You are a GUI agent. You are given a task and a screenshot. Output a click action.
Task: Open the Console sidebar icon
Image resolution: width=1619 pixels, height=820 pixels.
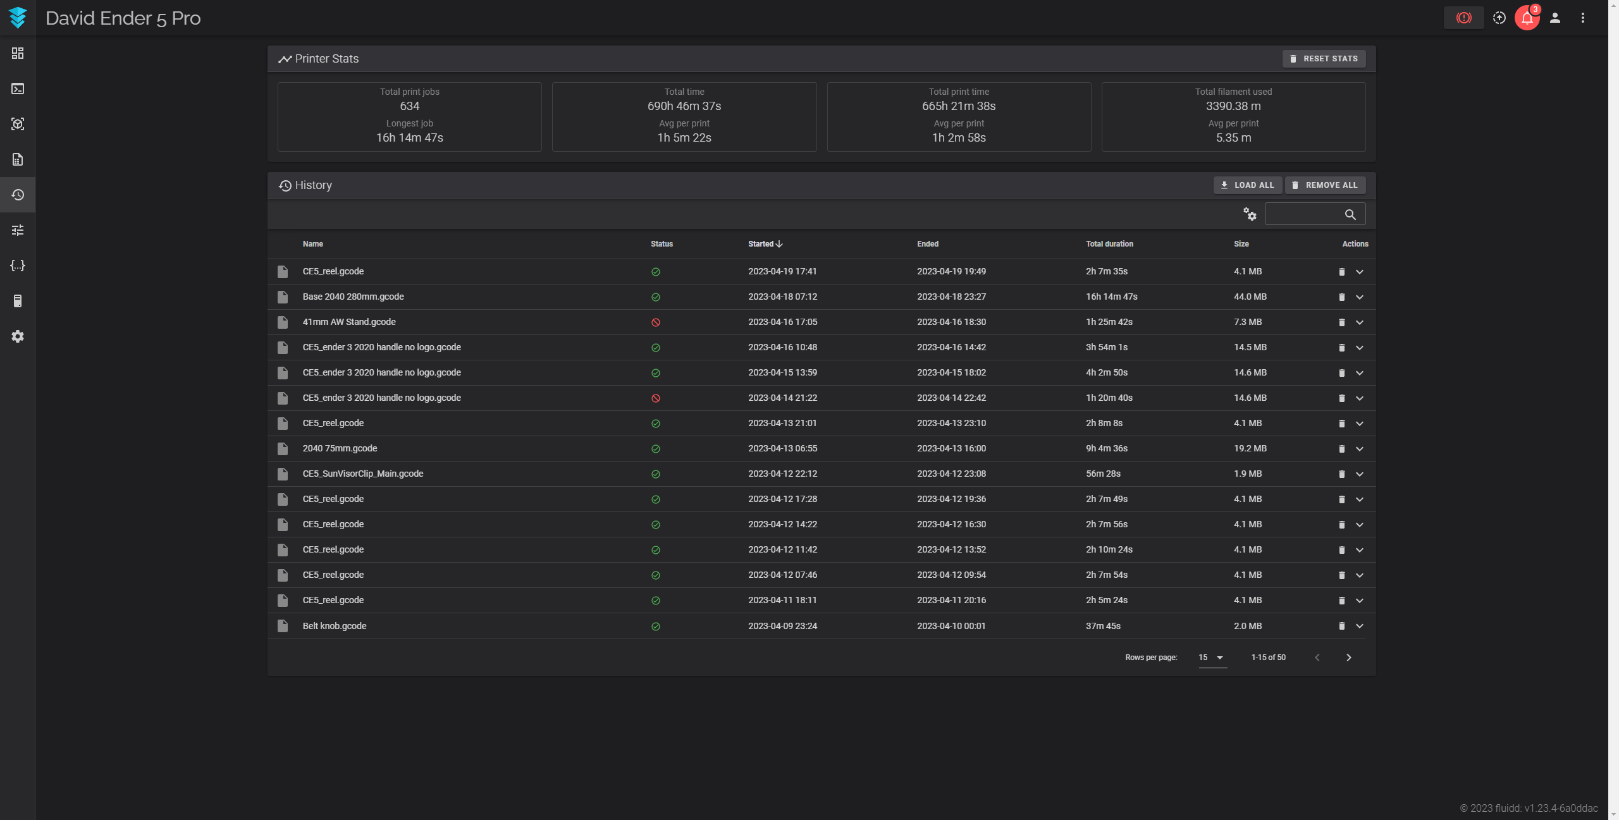click(x=18, y=89)
